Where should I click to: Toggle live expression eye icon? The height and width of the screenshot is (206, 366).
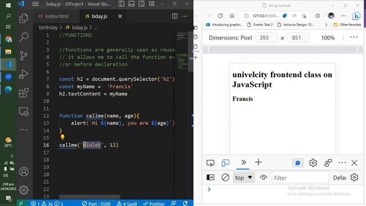[263, 177]
